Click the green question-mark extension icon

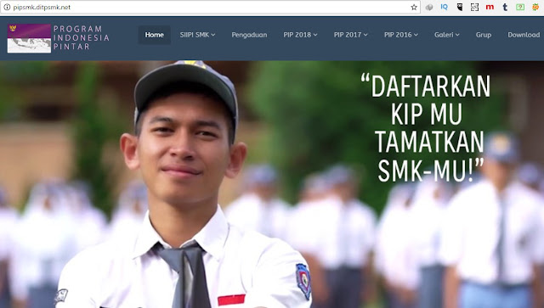pos(520,7)
